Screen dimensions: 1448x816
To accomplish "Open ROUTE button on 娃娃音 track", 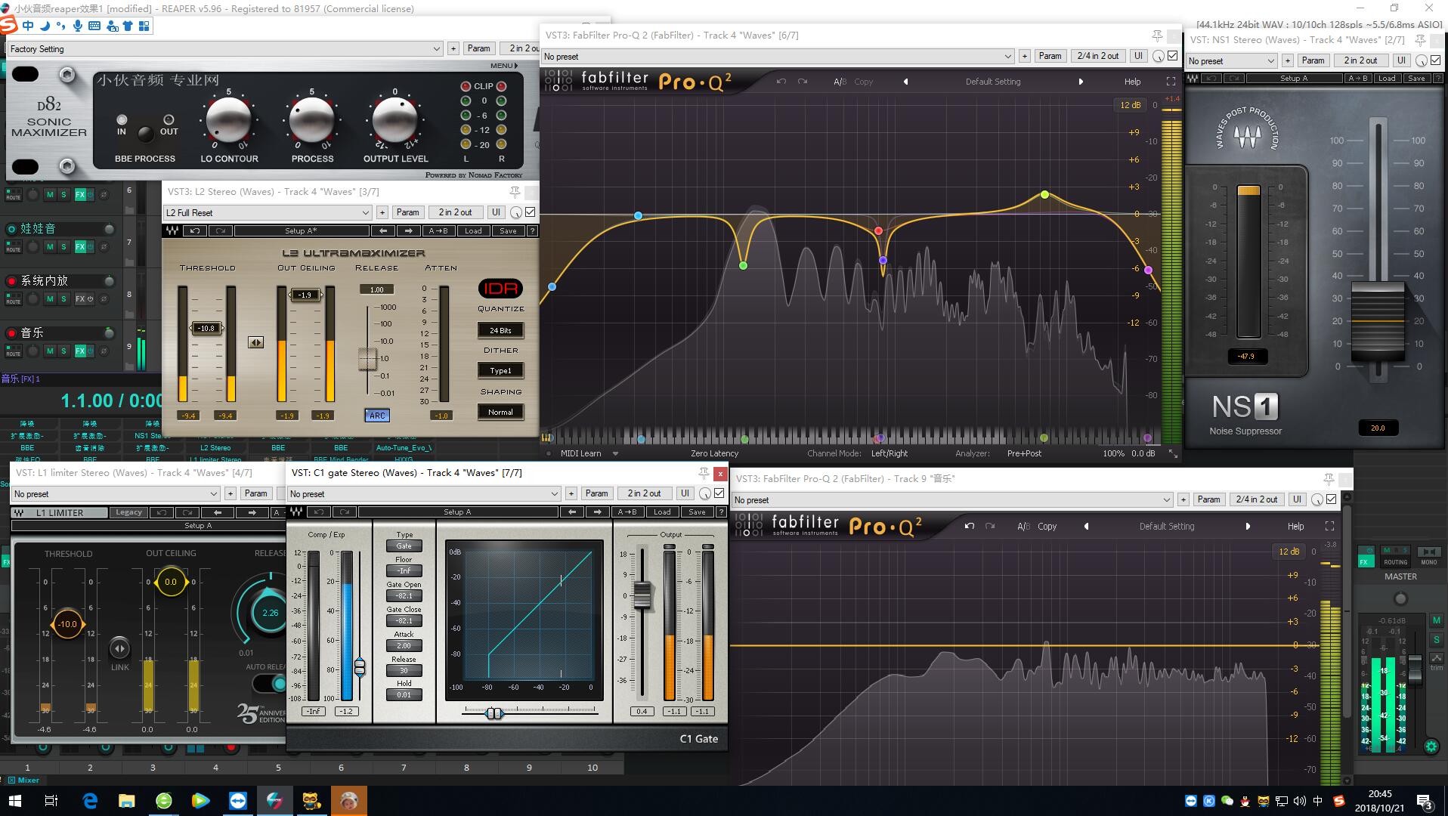I will point(14,247).
